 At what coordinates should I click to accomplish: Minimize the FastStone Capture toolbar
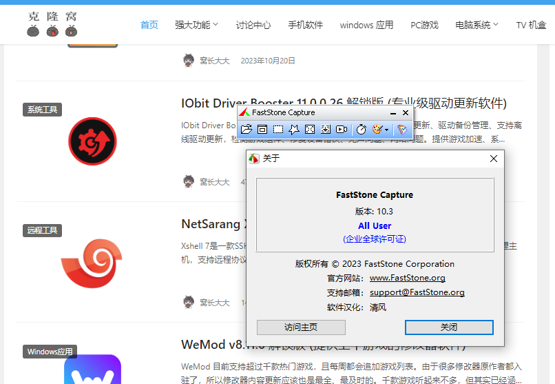click(393, 113)
